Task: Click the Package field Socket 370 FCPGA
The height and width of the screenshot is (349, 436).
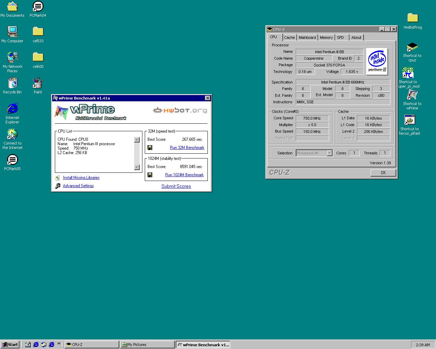Action: click(329, 65)
